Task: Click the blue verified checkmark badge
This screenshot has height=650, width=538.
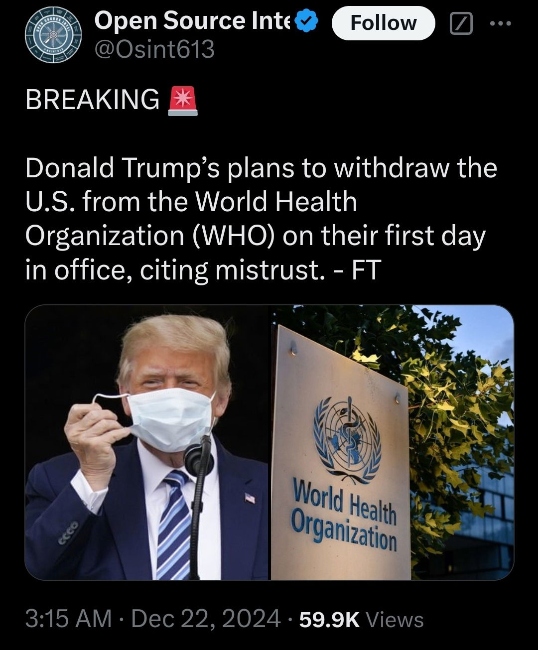Action: click(x=307, y=21)
